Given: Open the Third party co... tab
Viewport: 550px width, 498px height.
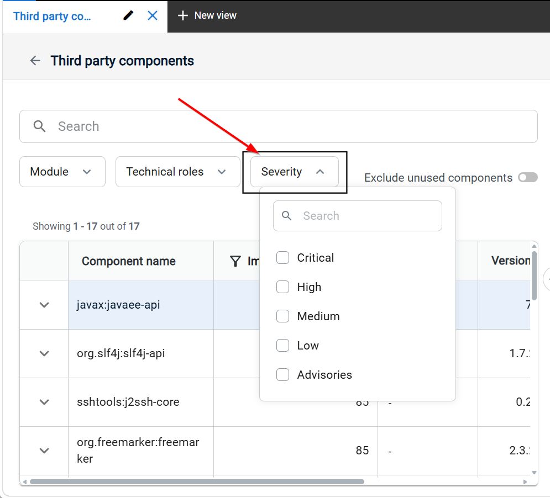Looking at the screenshot, I should 52,16.
